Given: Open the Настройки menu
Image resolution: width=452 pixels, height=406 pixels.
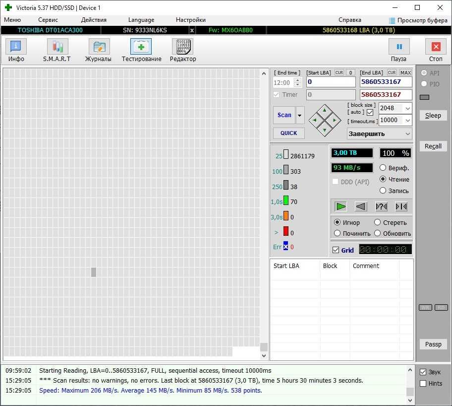Looking at the screenshot, I should pyautogui.click(x=190, y=20).
